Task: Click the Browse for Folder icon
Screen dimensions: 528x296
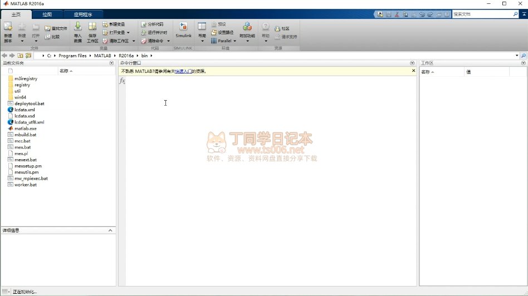Action: point(28,56)
